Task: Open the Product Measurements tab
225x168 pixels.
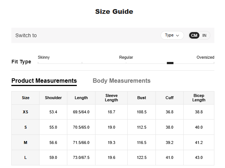Action: point(44,81)
